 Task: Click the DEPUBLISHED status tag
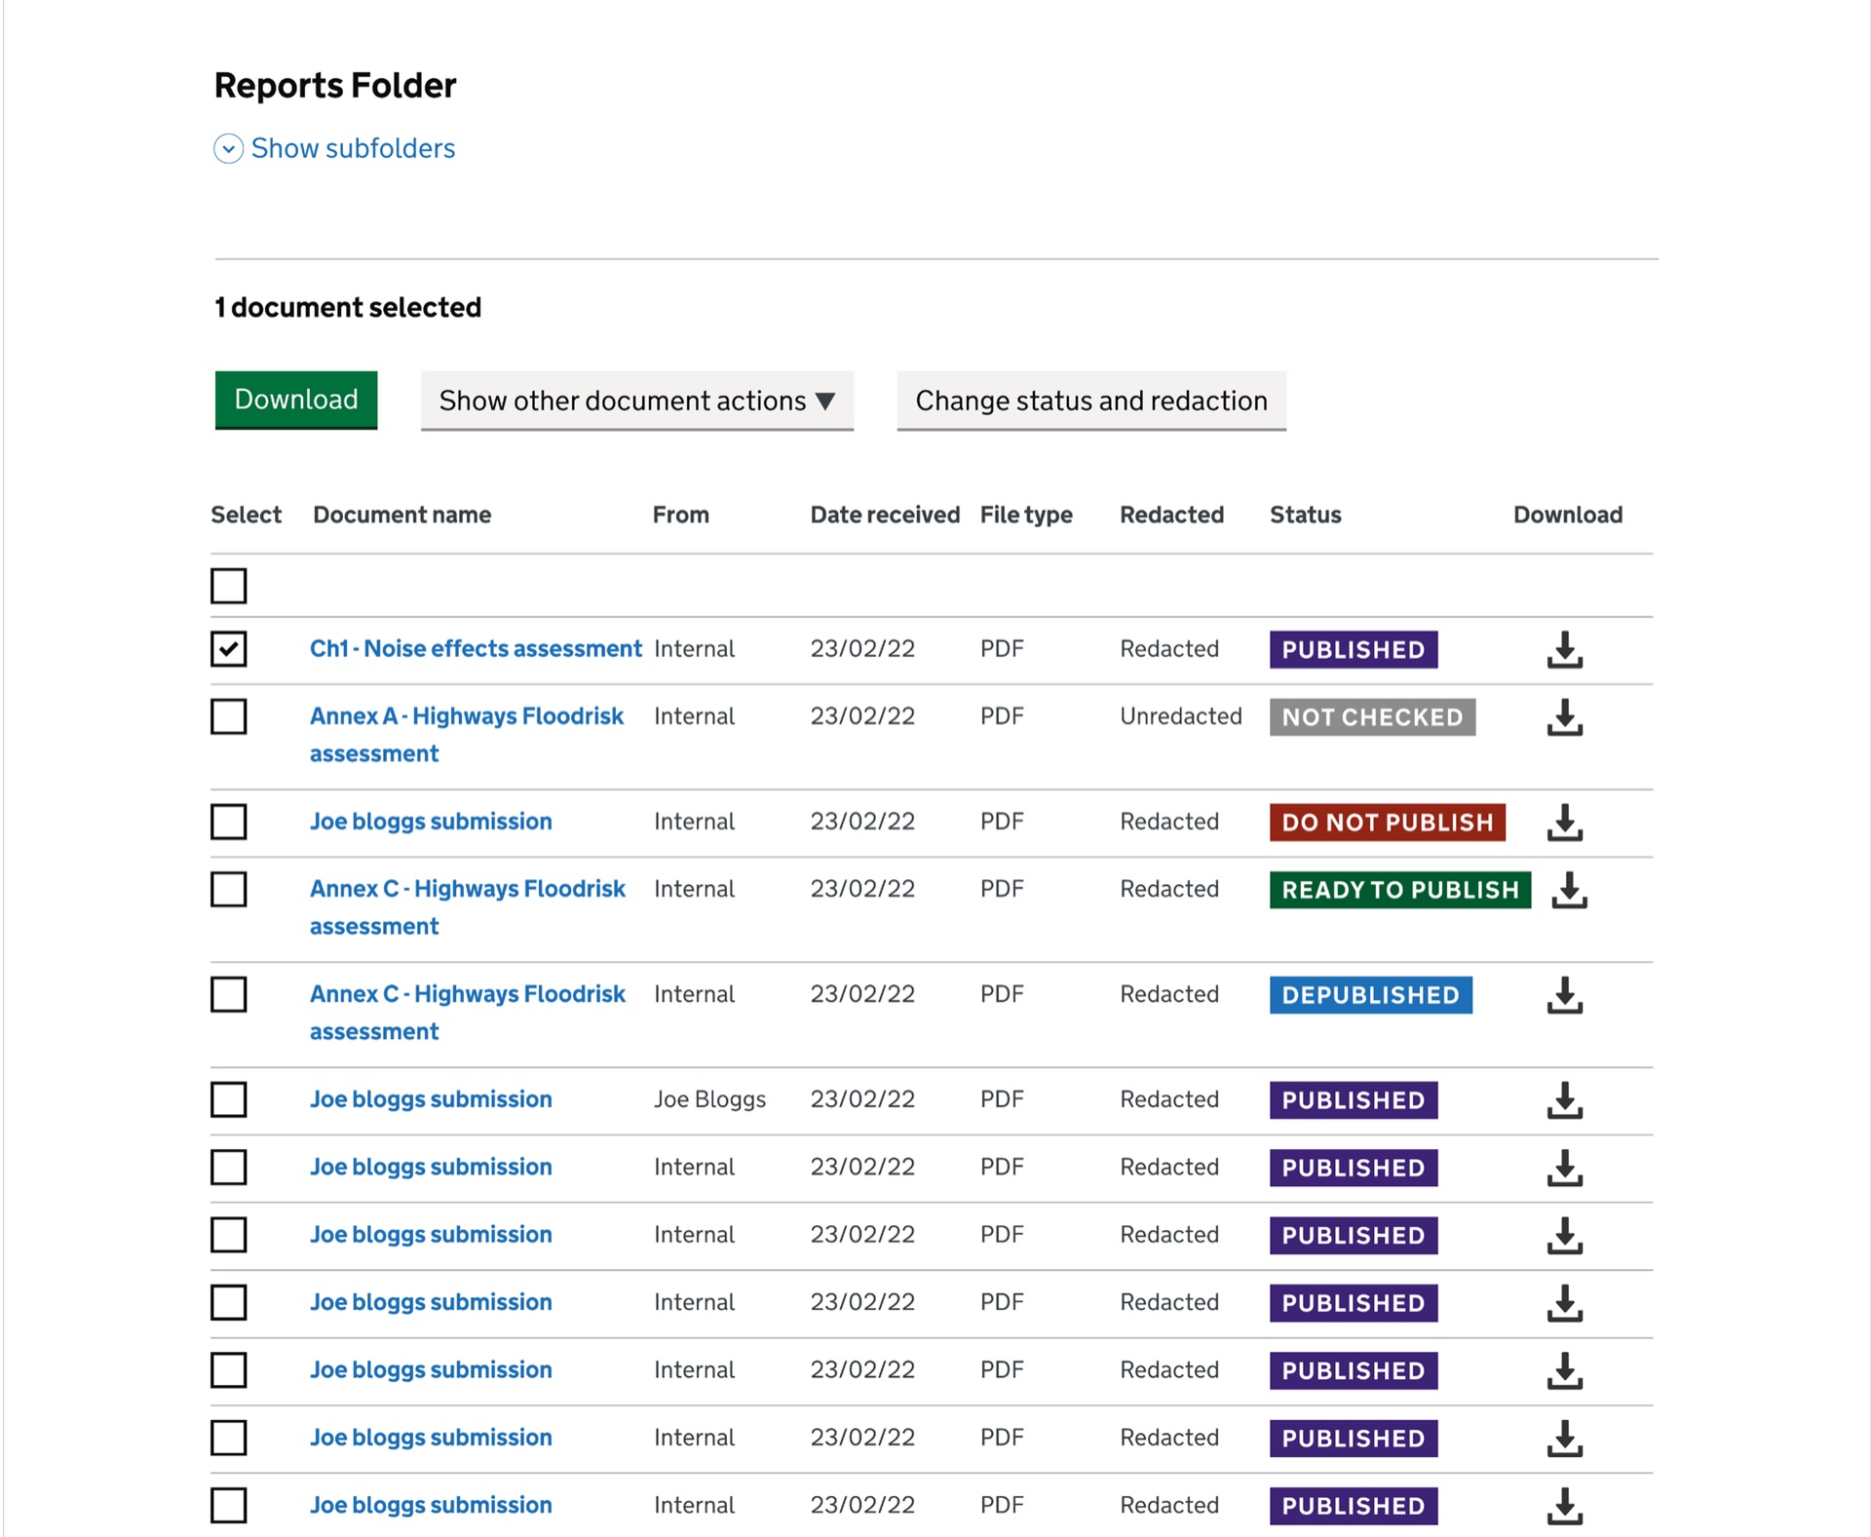(x=1371, y=995)
